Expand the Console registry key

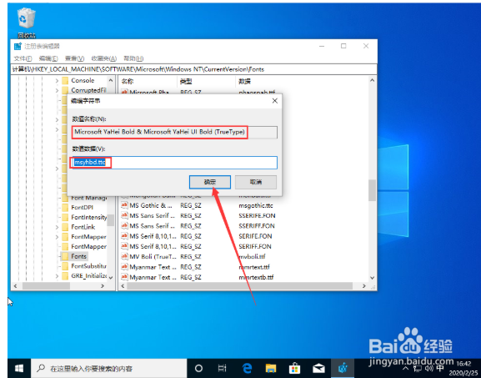[x=57, y=81]
